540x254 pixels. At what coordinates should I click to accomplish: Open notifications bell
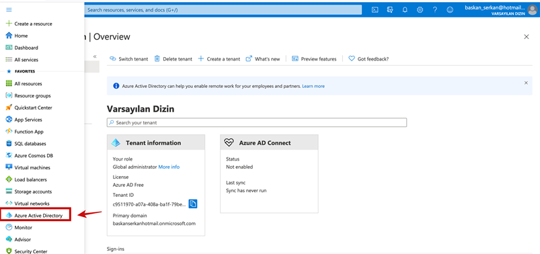[405, 10]
